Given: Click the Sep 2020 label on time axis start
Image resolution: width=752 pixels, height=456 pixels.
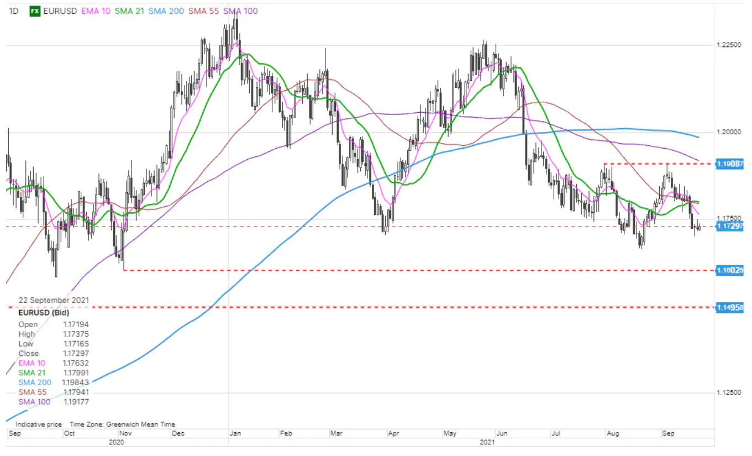Looking at the screenshot, I should (14, 434).
